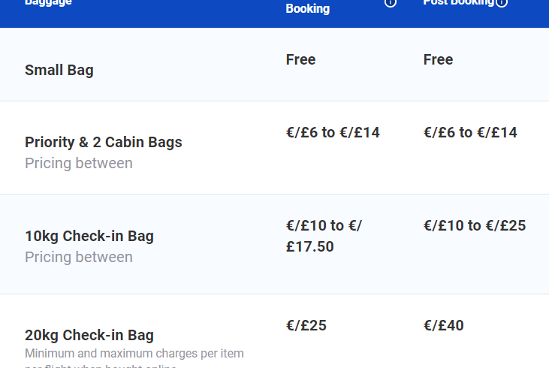This screenshot has height=368, width=549.
Task: Click Booking price €/£6 to €/£14
Action: pos(333,132)
